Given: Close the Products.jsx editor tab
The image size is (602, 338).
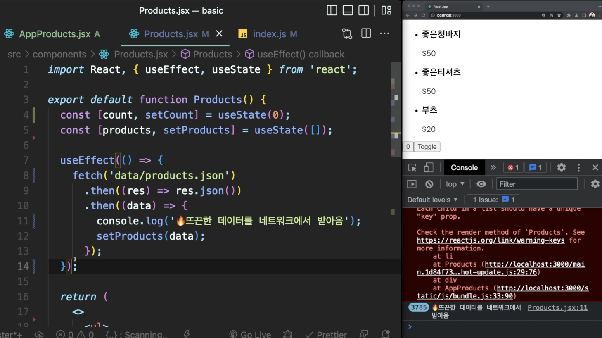Looking at the screenshot, I should [219, 33].
